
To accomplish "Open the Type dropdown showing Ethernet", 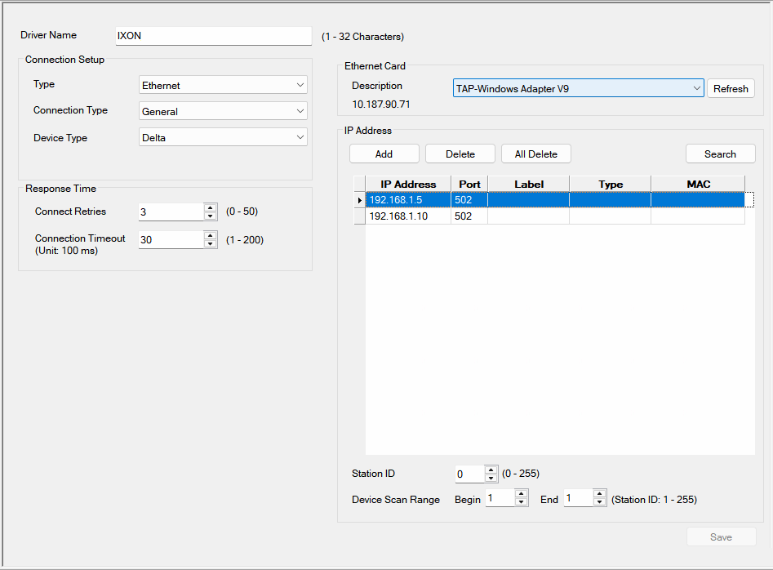I will click(x=223, y=85).
